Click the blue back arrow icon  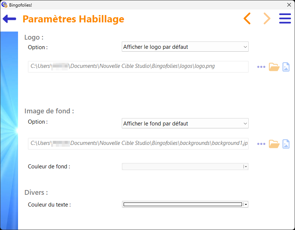coord(9,19)
